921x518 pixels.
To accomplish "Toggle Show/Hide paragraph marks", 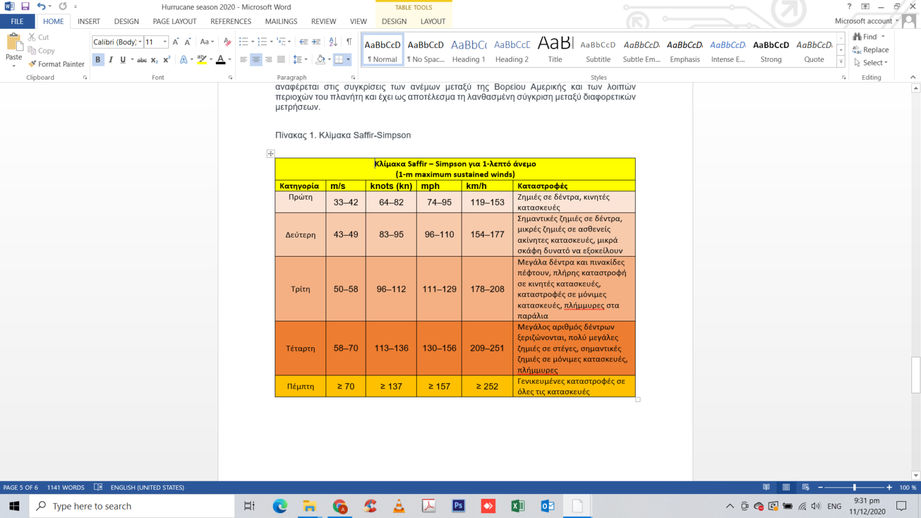I will click(x=349, y=42).
